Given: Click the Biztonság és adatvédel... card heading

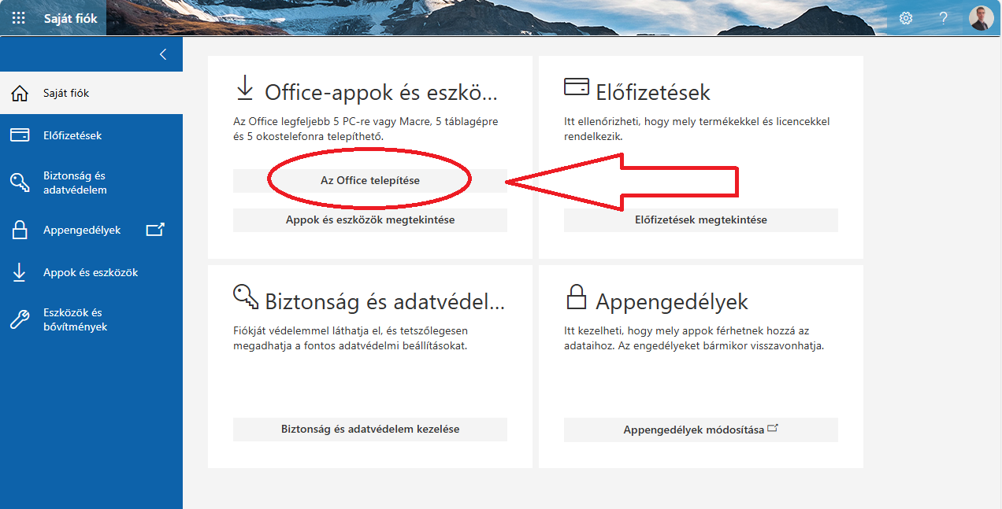Looking at the screenshot, I should (x=384, y=302).
